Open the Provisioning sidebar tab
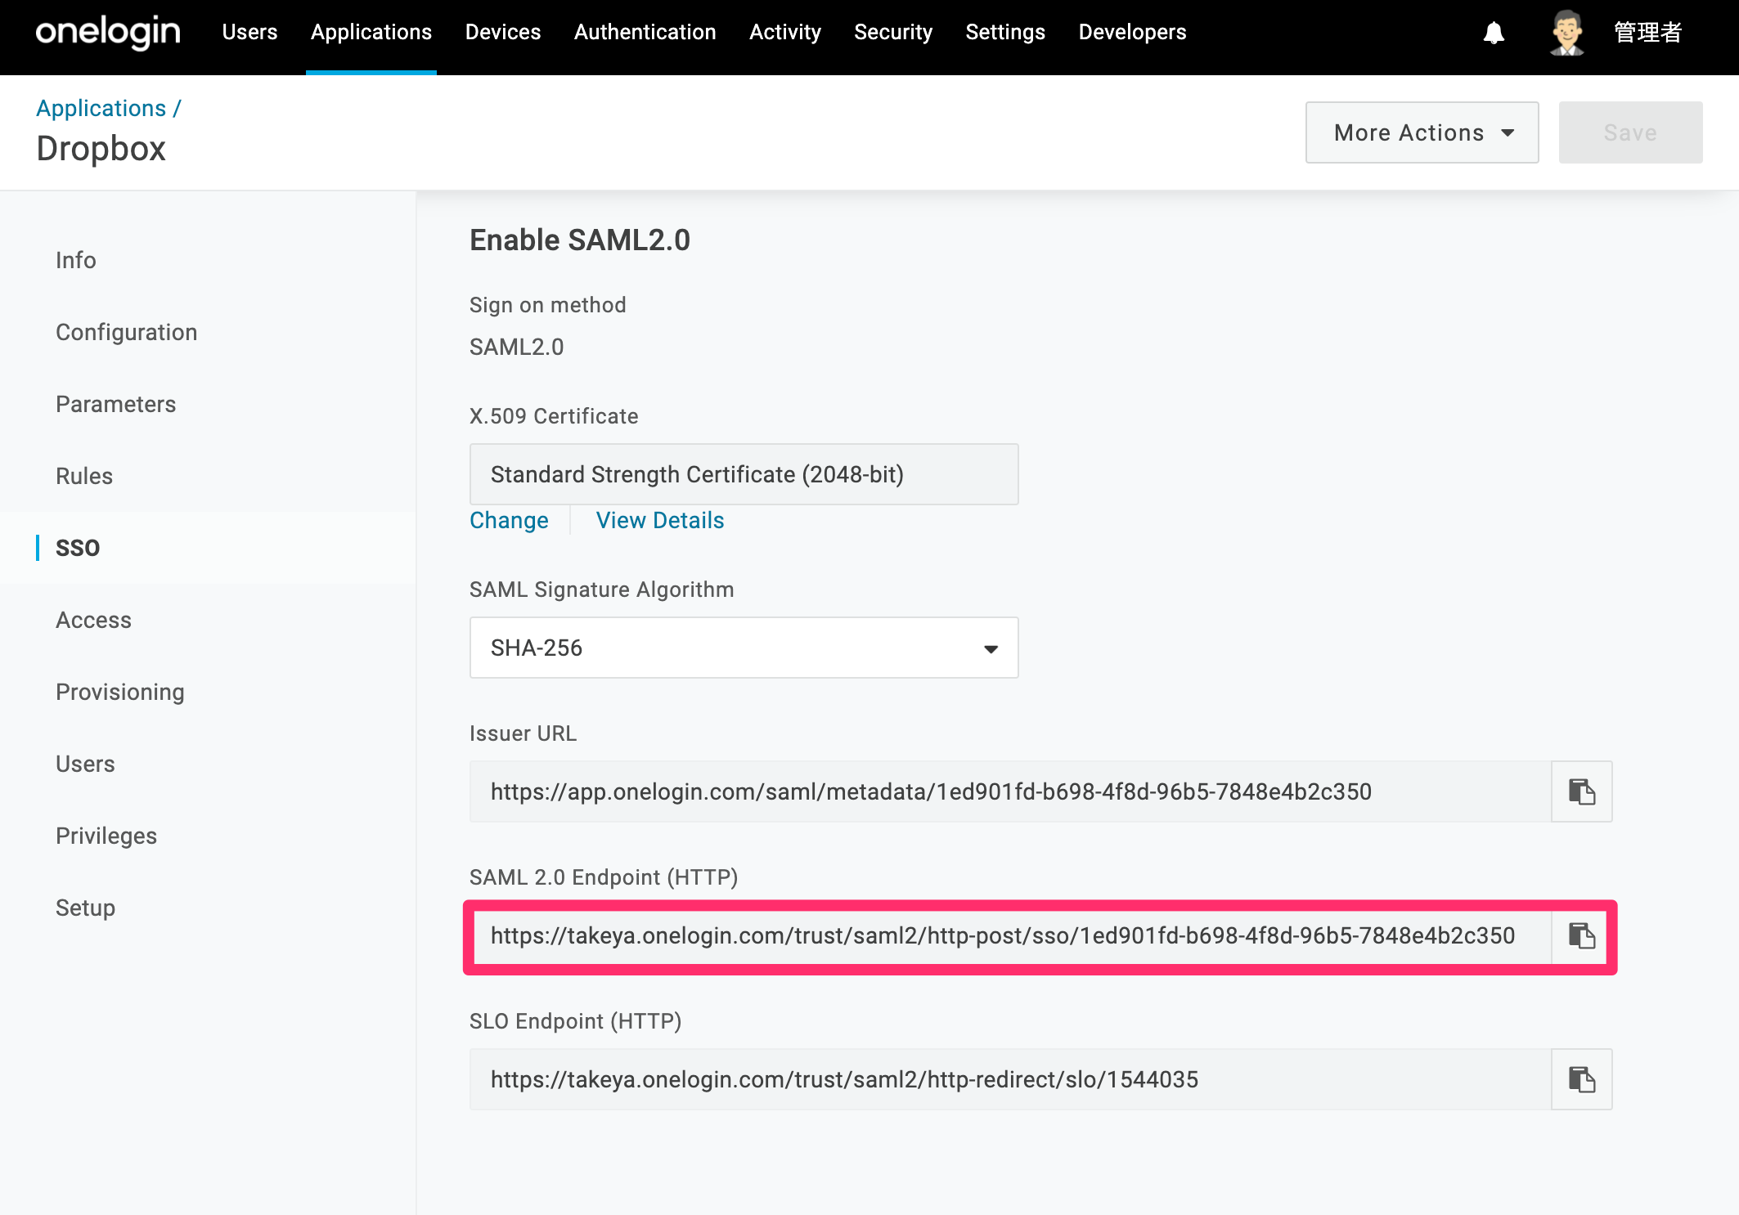 coord(120,692)
